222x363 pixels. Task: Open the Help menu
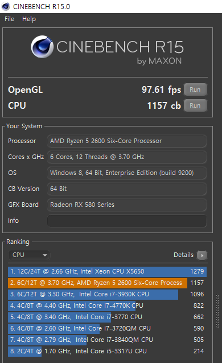29,19
